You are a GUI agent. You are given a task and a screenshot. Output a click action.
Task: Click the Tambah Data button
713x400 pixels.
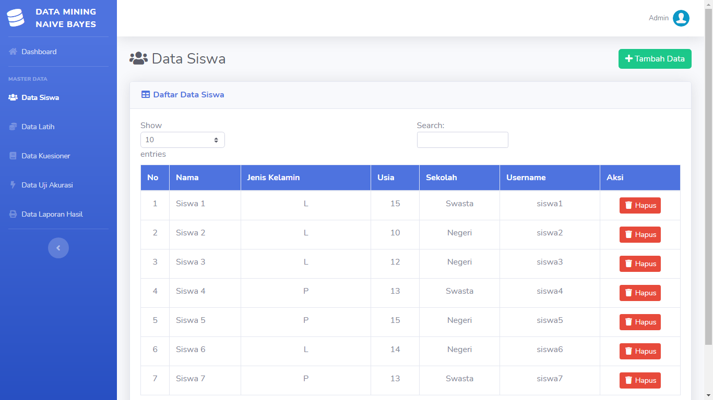click(x=655, y=59)
